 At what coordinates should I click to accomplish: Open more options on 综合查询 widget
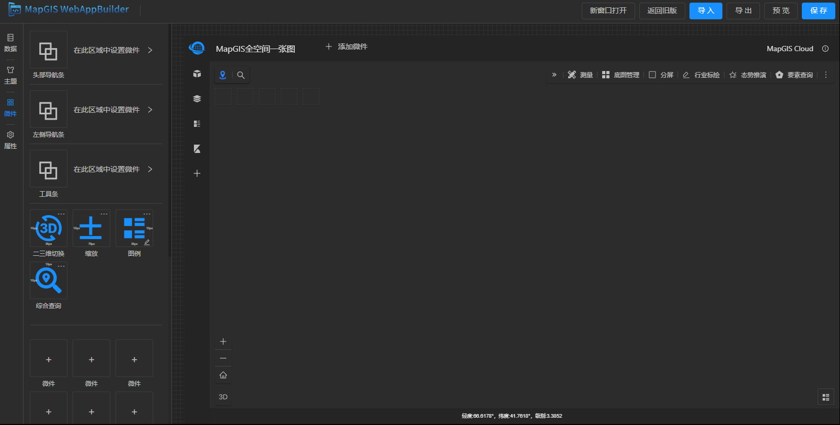point(61,266)
